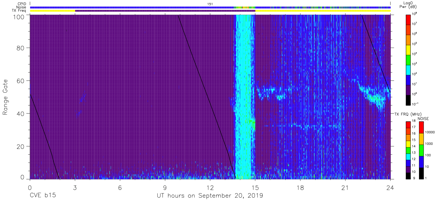Click the y-axis tick label 80
The image size is (439, 203).
[x=20, y=48]
